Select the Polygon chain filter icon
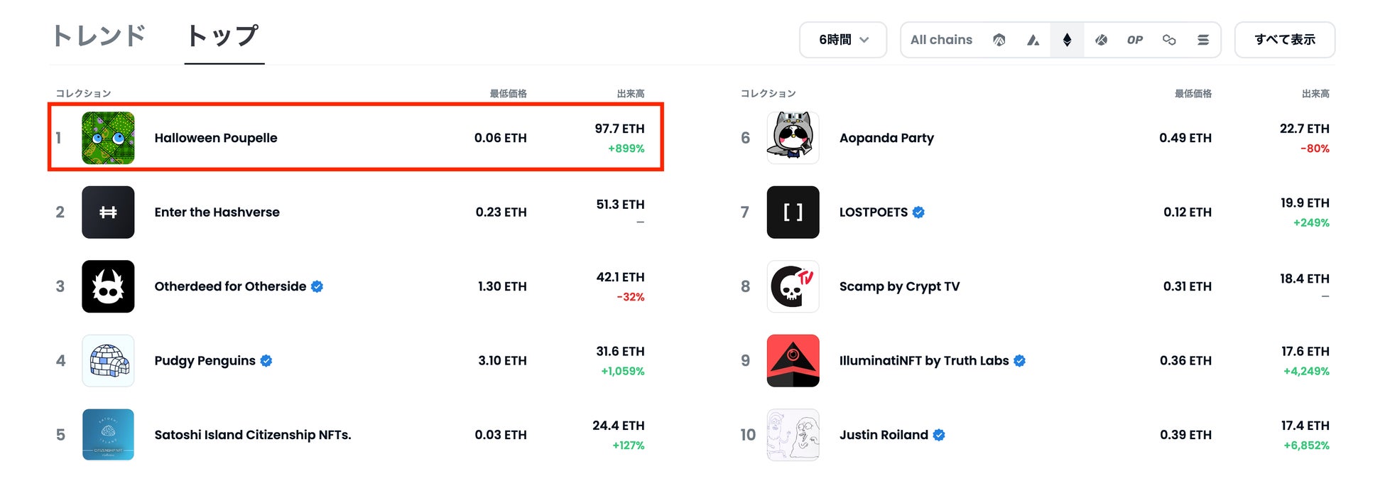 coord(1169,40)
